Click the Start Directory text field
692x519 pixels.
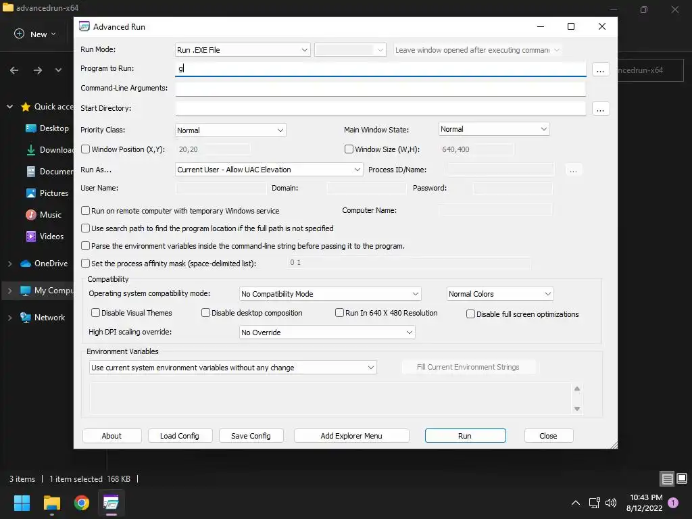[x=380, y=109]
